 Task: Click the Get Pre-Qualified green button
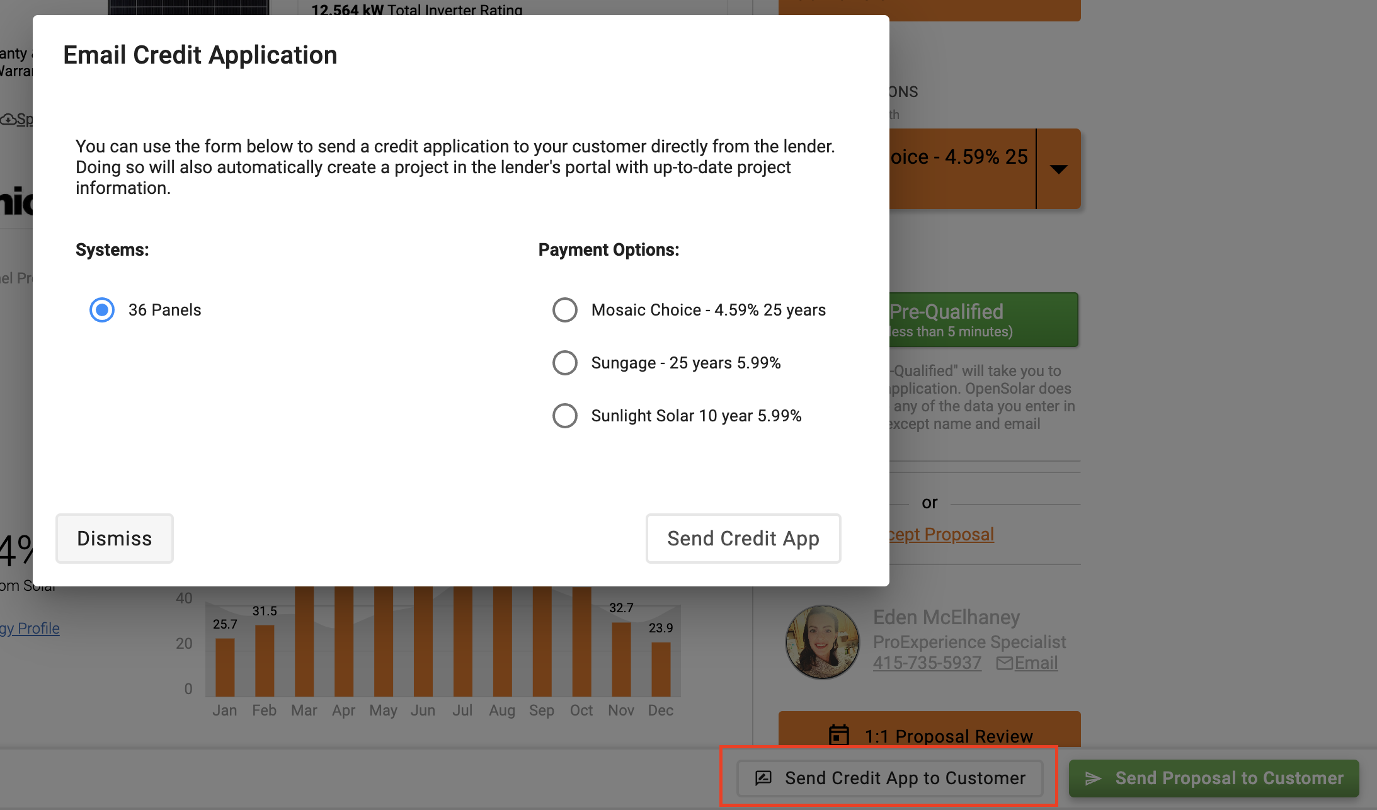coord(983,320)
